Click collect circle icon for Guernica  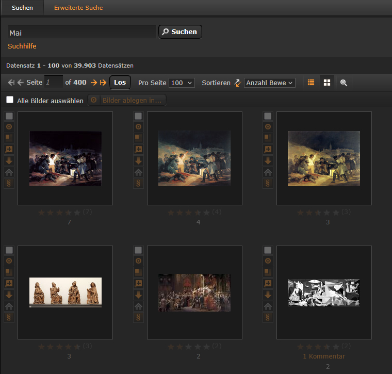(x=268, y=261)
